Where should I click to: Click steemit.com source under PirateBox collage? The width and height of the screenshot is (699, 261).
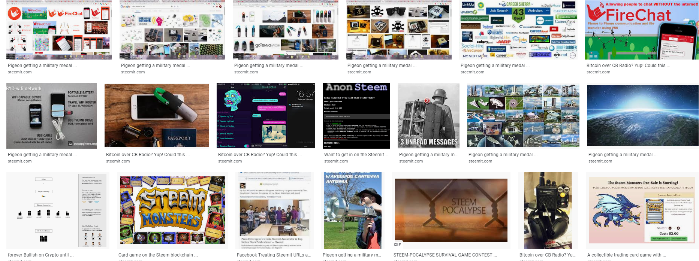coord(359,72)
